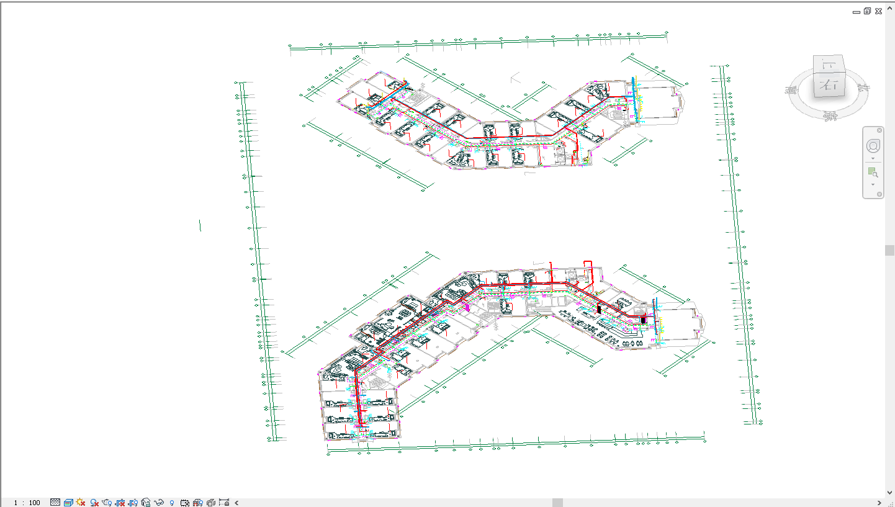Open the view scale 1 : 100 selector
895x507 pixels.
point(27,503)
